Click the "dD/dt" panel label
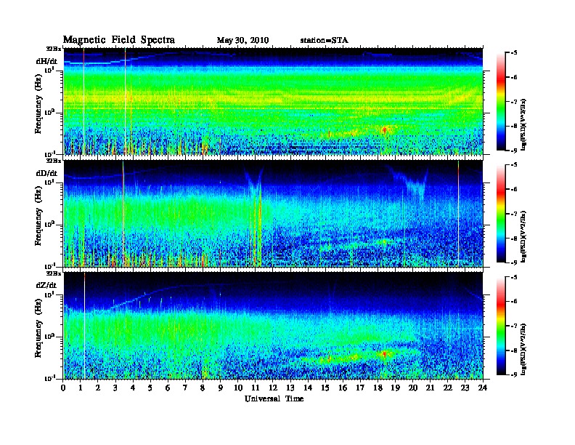The height and width of the screenshot is (445, 575). 46,173
